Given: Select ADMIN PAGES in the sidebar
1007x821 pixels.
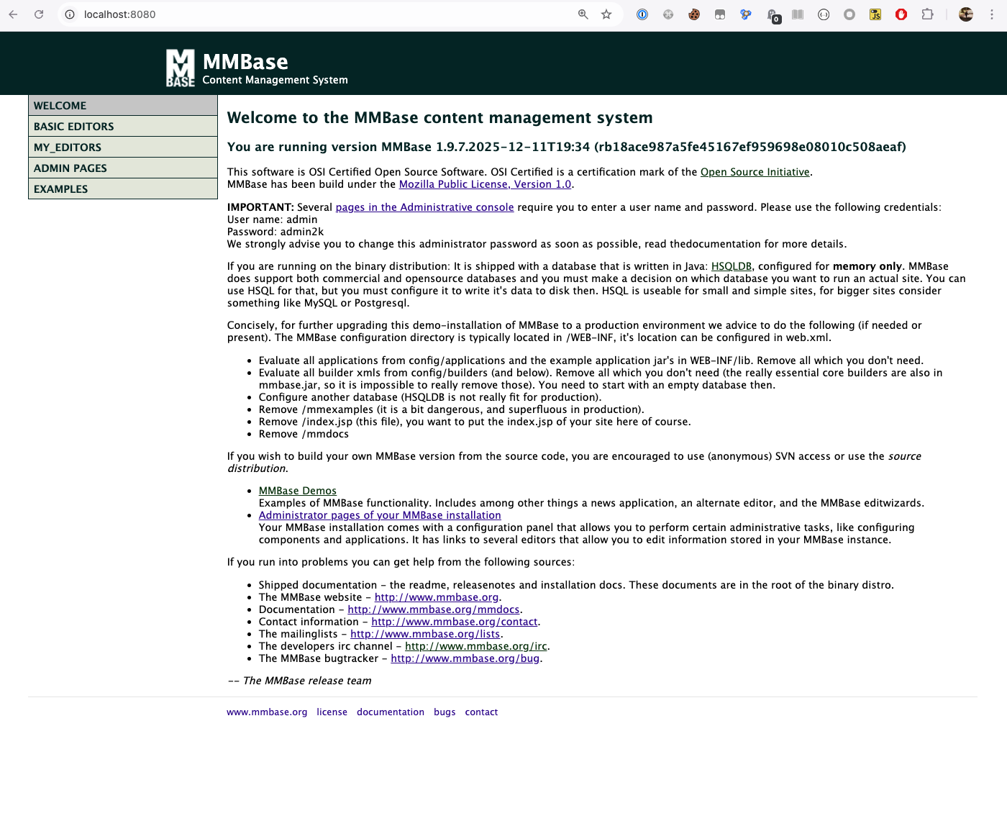Looking at the screenshot, I should (70, 168).
